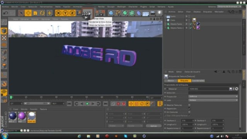This screenshot has height=139, width=247.
Task: Enable Sin Costuras checkbox
Action: pyautogui.click(x=189, y=112)
